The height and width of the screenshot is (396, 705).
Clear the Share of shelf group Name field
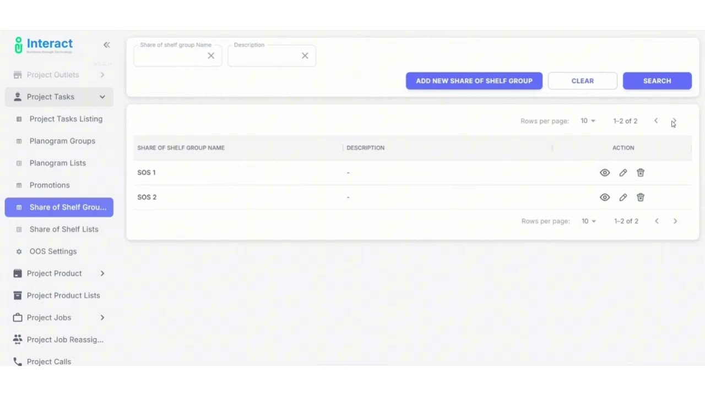point(211,56)
